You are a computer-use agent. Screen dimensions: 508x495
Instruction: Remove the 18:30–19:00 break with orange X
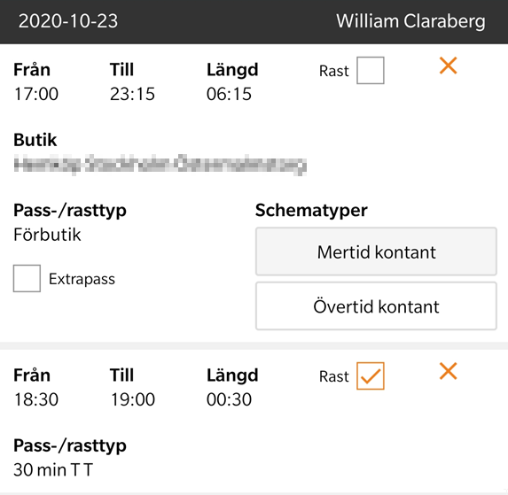coord(448,371)
